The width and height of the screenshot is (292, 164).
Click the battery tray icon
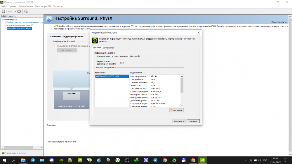(255, 160)
